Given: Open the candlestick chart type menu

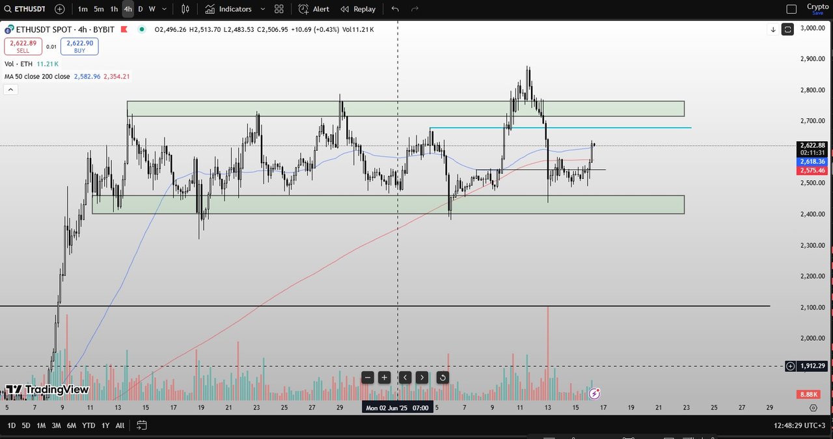Looking at the screenshot, I should click(x=185, y=9).
